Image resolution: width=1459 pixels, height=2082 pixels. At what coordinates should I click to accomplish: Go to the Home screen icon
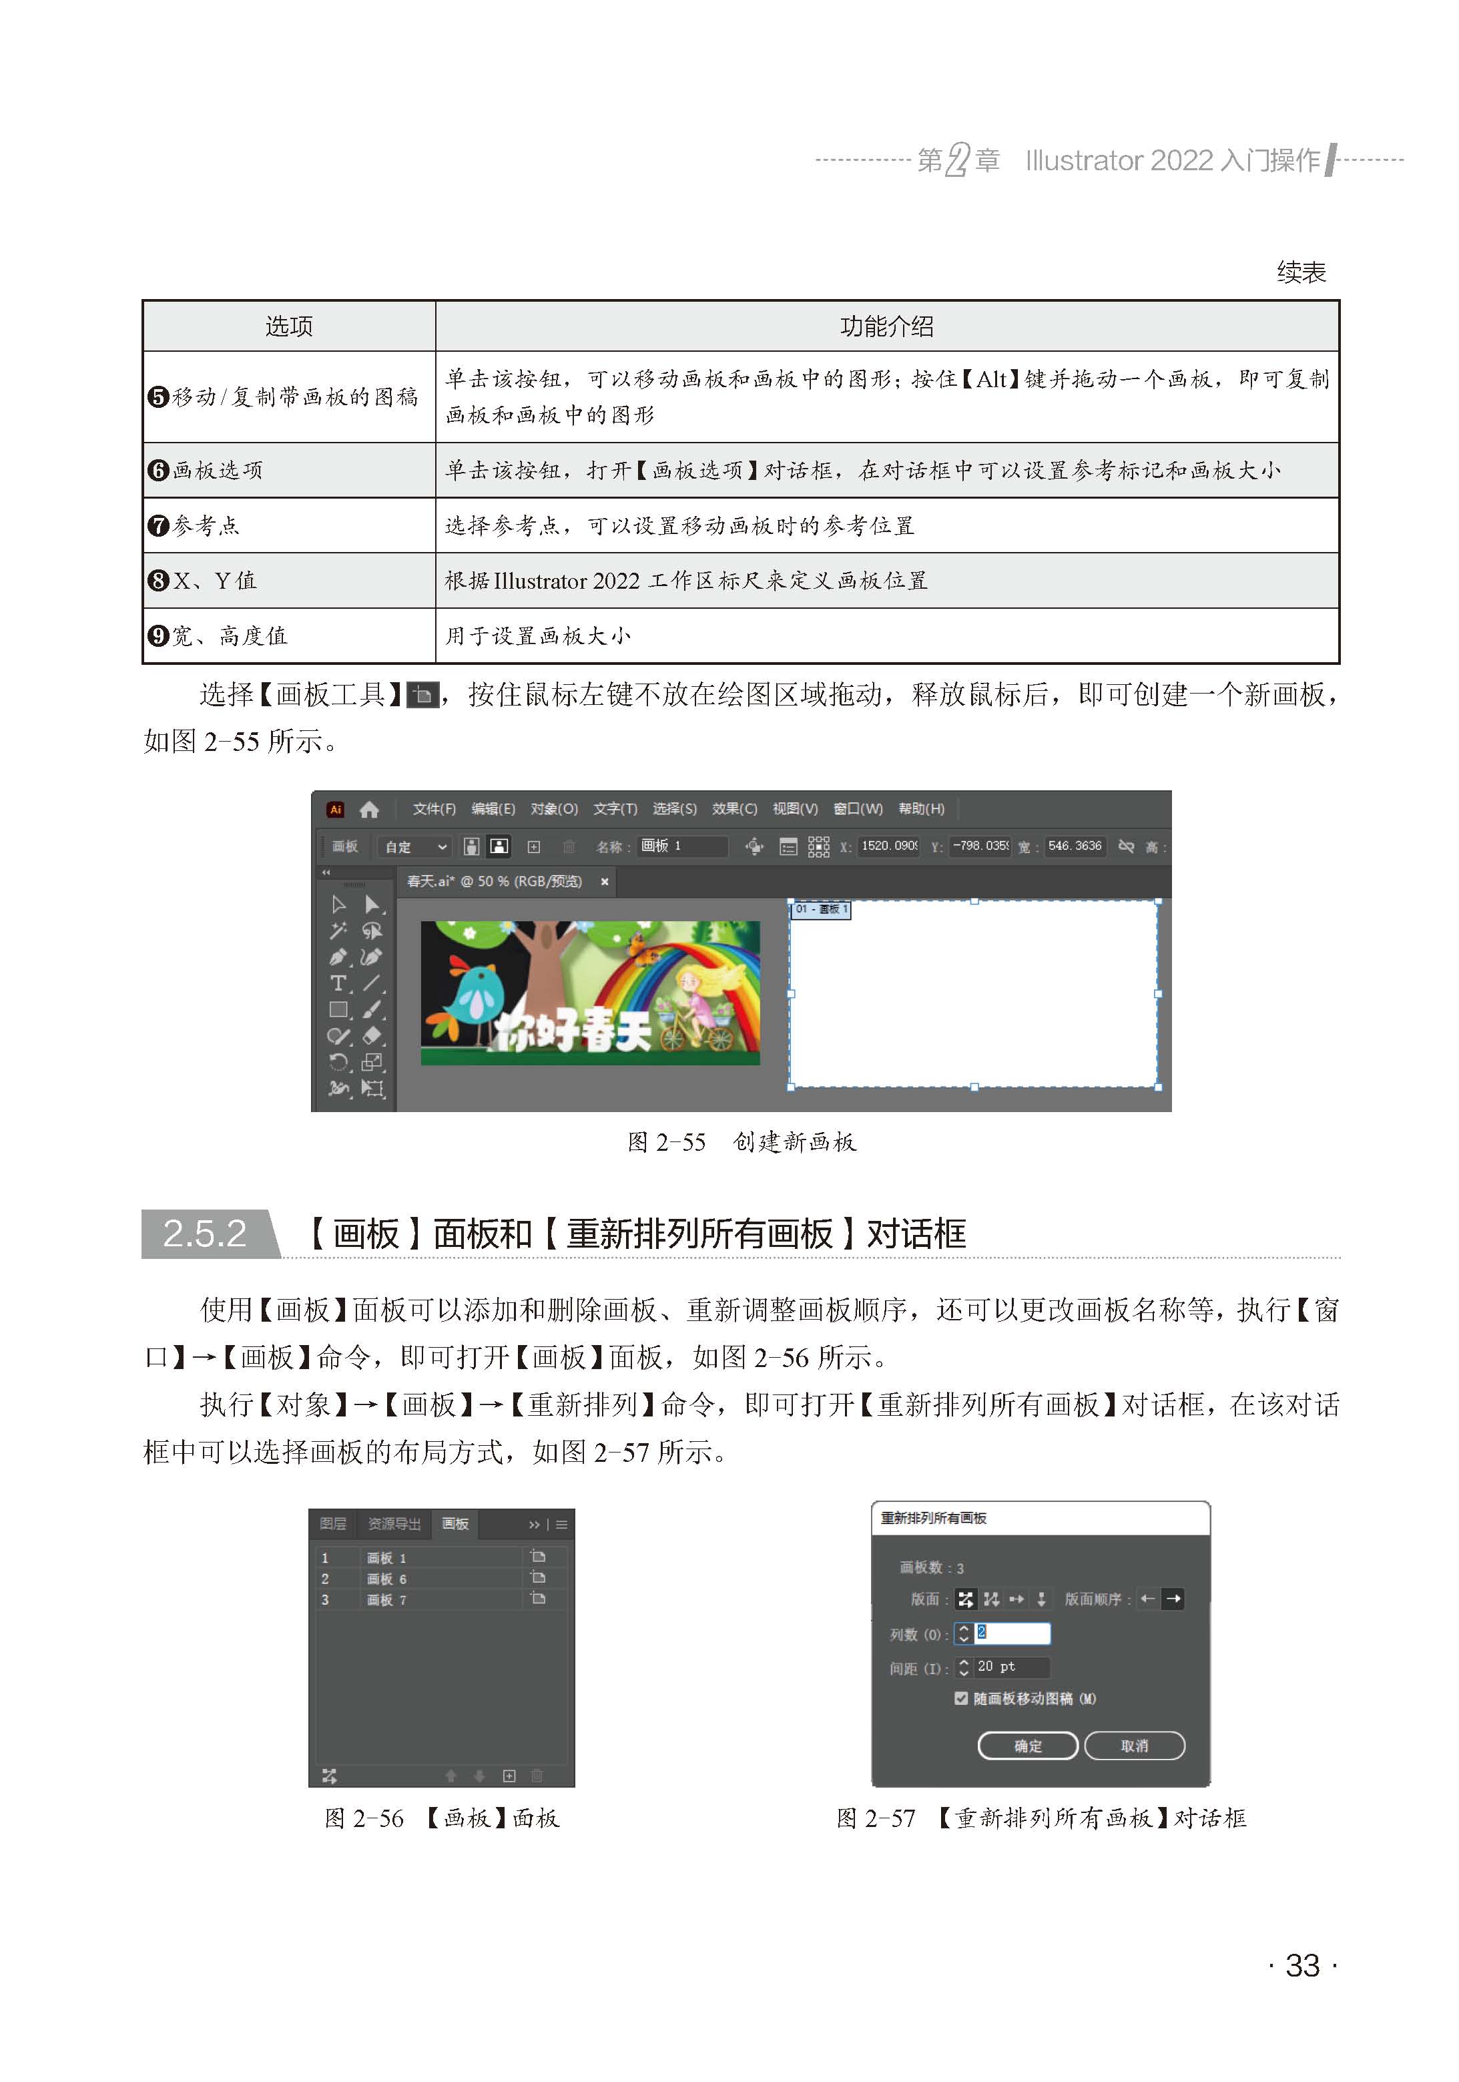pyautogui.click(x=369, y=809)
